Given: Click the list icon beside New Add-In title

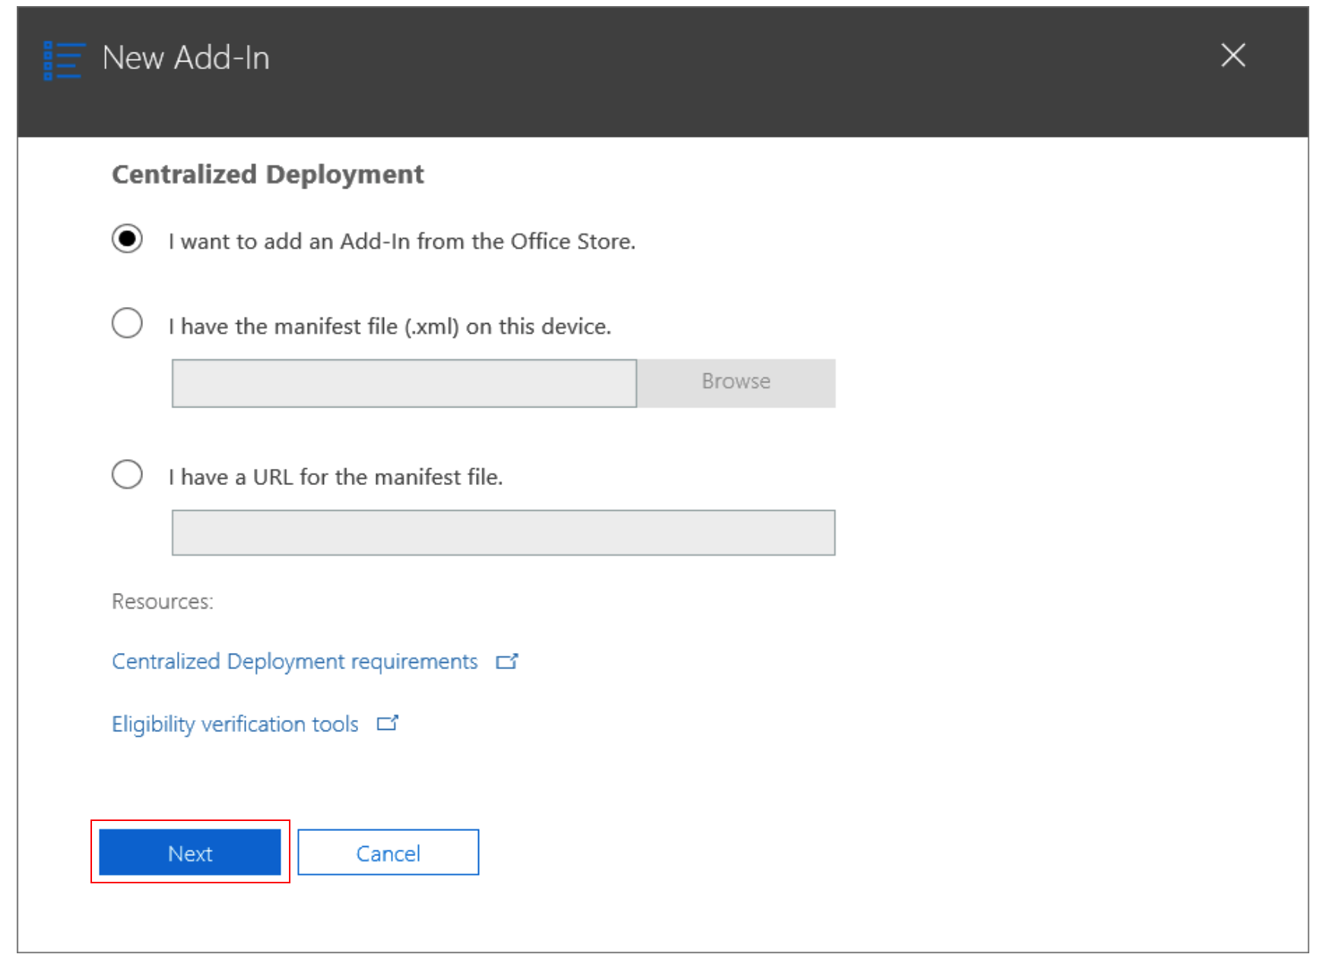Looking at the screenshot, I should pos(62,60).
